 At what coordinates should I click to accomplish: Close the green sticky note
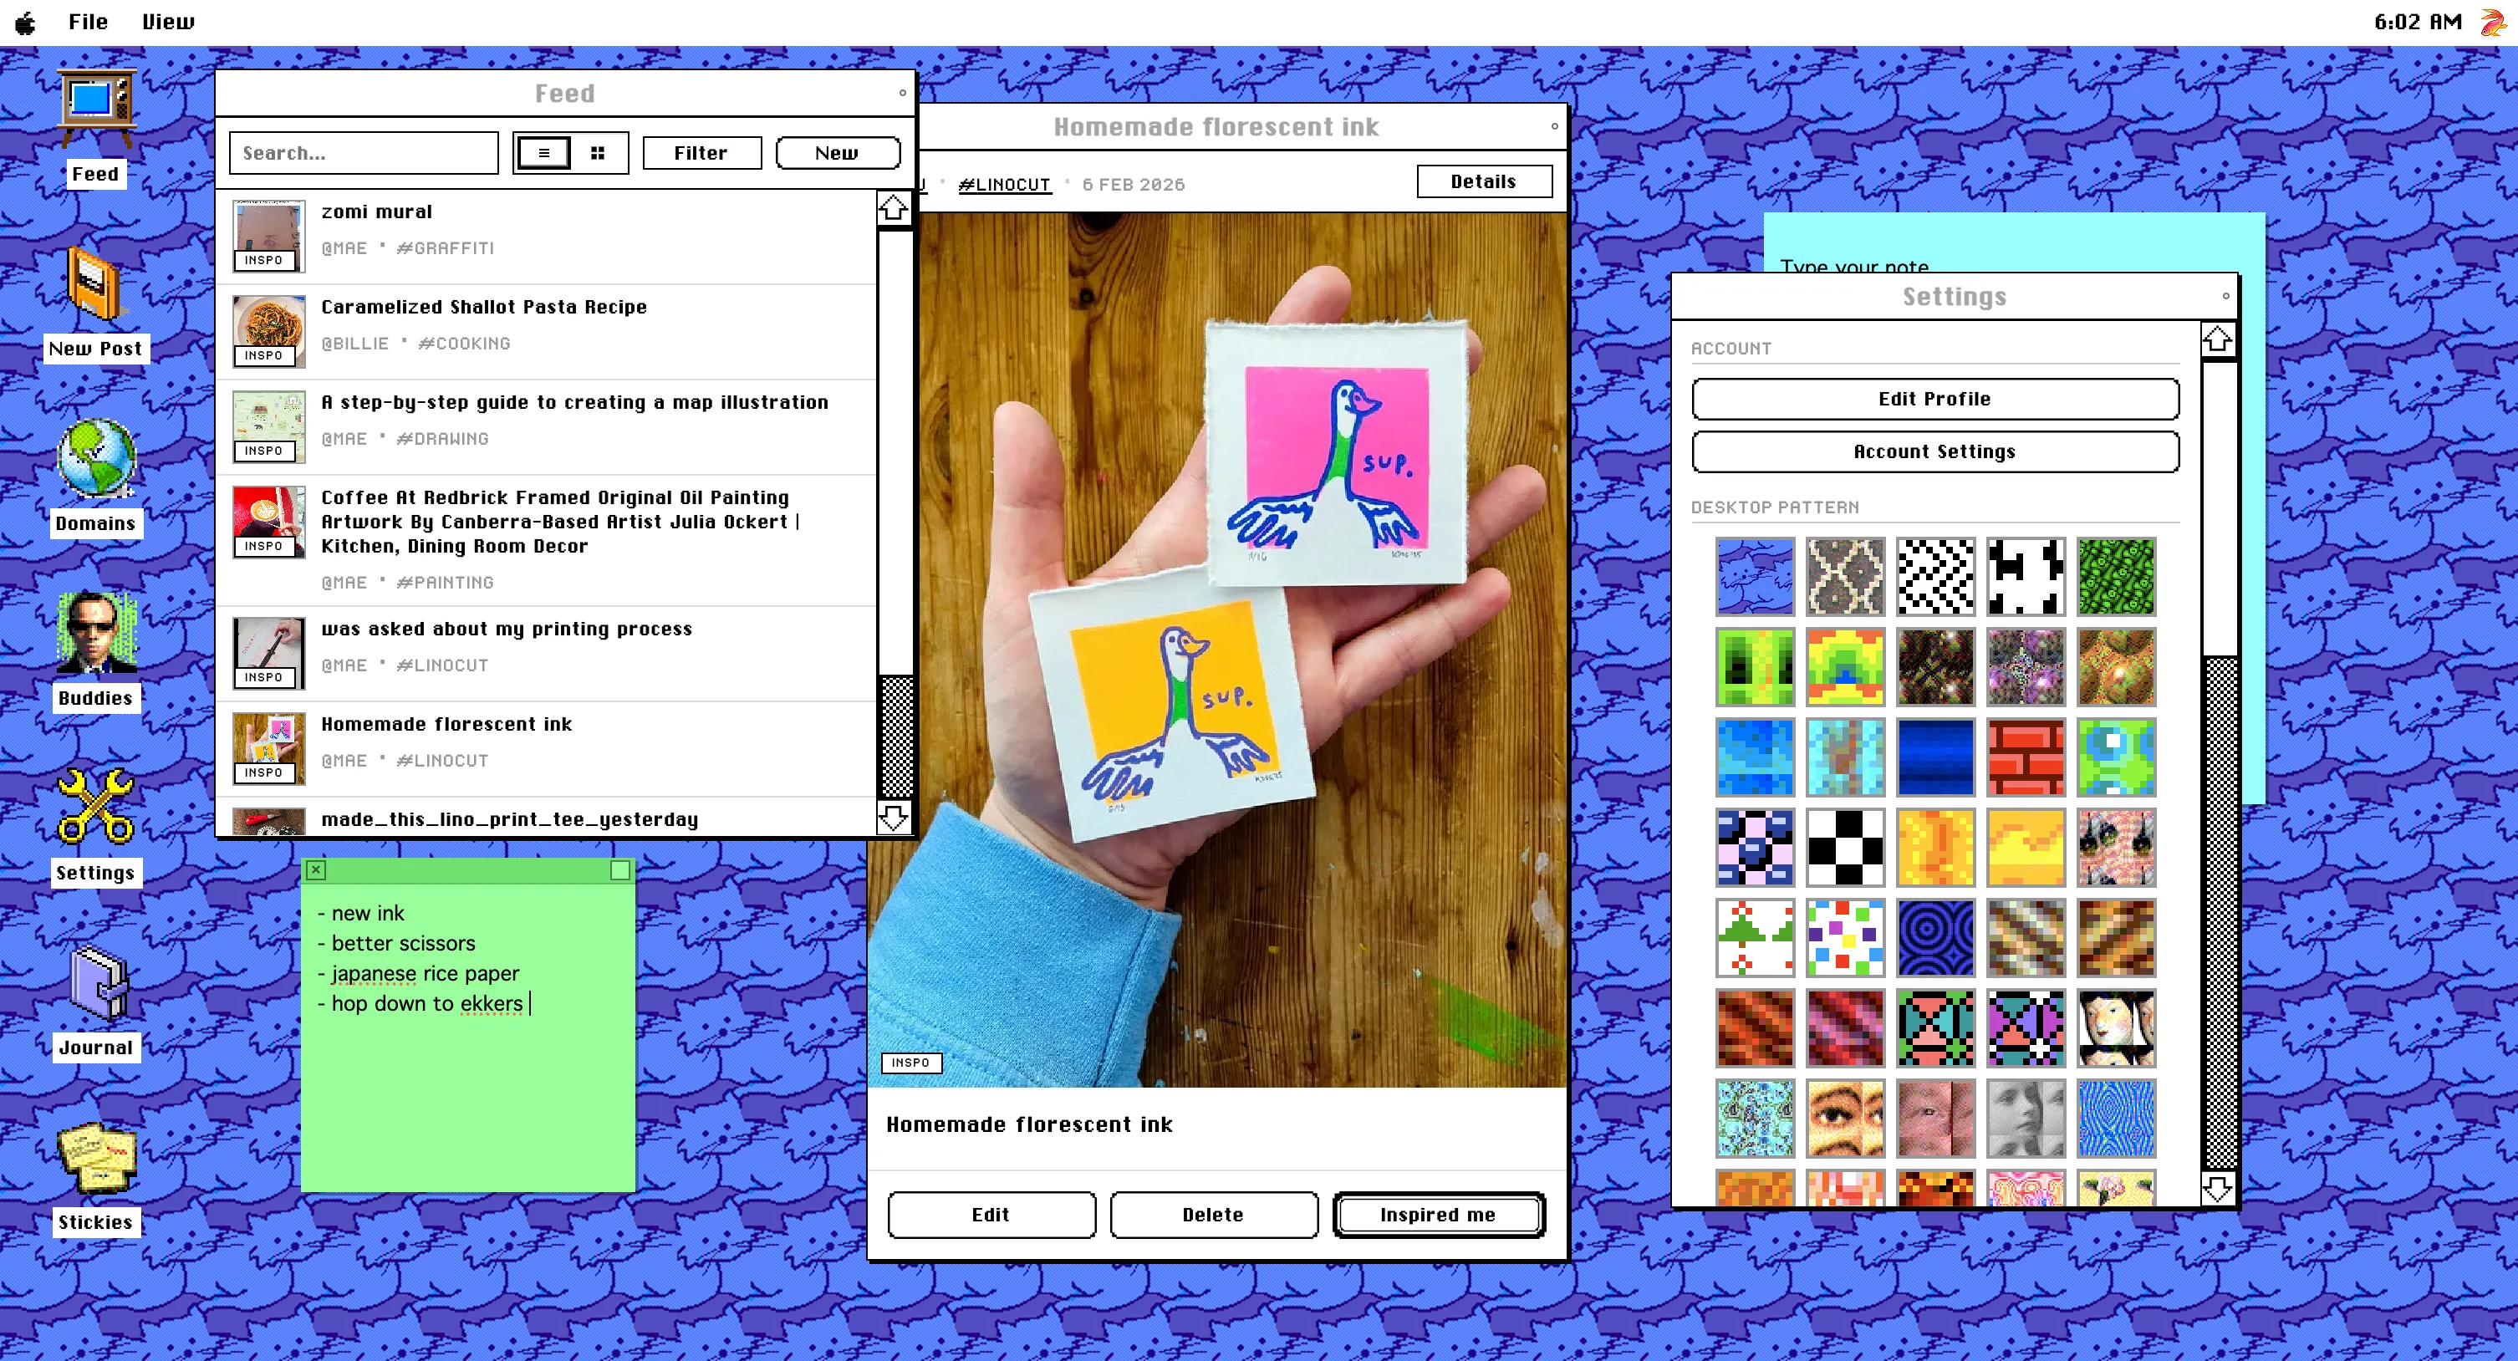(x=316, y=869)
